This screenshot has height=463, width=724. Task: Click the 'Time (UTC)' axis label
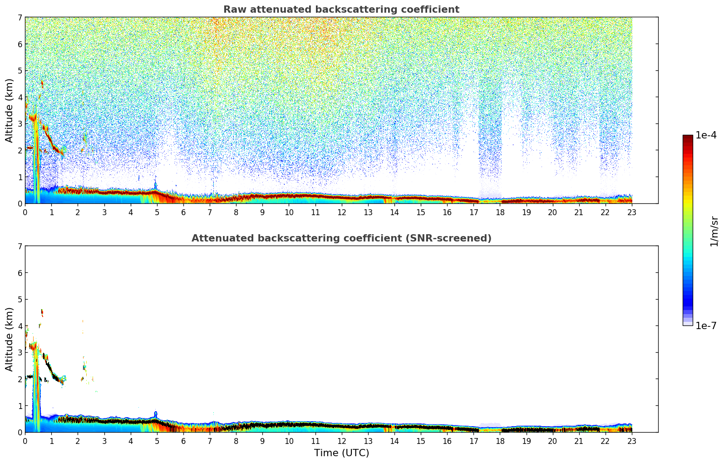[x=341, y=453]
